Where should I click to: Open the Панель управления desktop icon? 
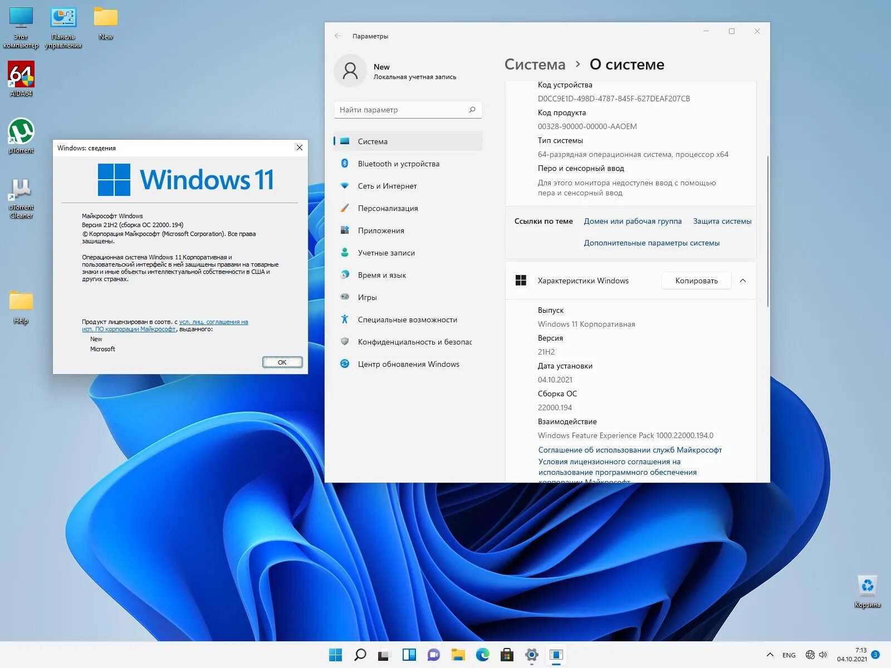coord(63,27)
